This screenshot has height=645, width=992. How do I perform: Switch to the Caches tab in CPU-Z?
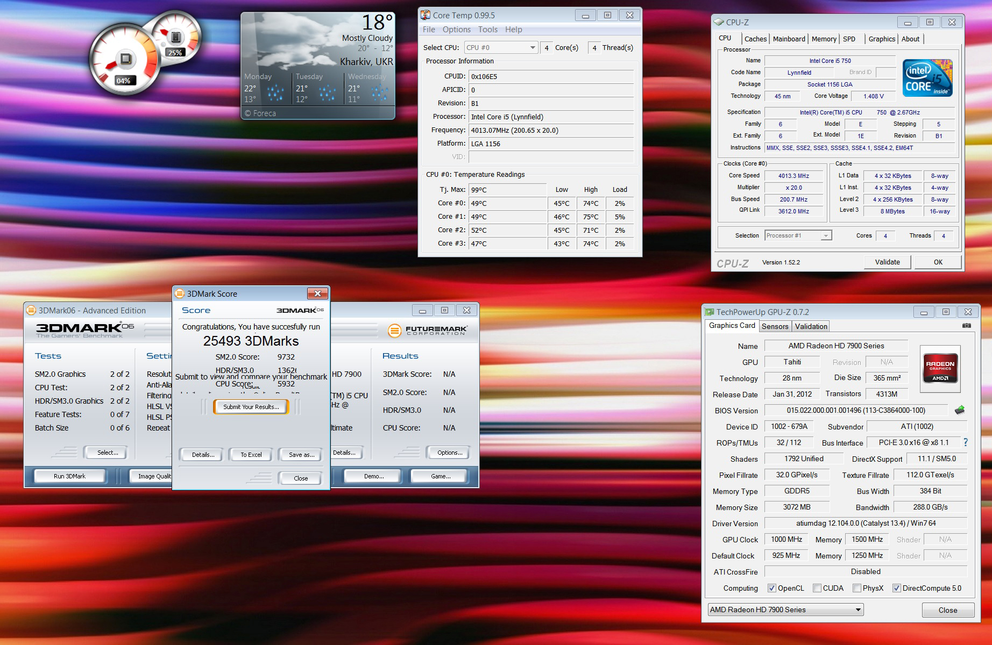[756, 39]
